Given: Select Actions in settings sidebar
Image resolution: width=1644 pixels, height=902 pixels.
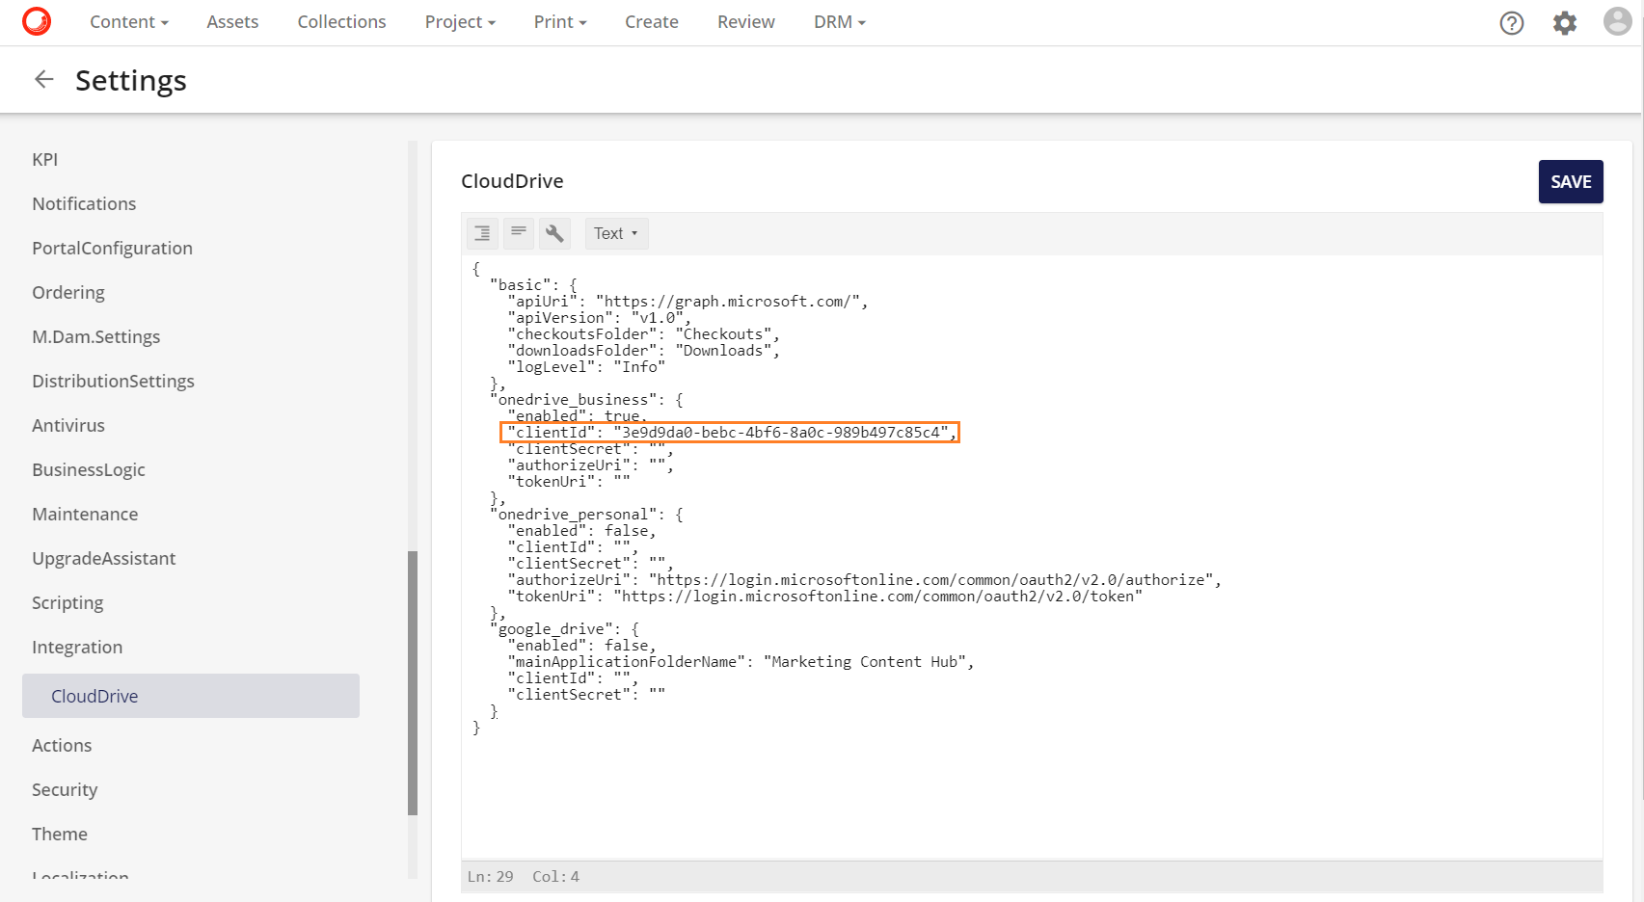Looking at the screenshot, I should (62, 745).
